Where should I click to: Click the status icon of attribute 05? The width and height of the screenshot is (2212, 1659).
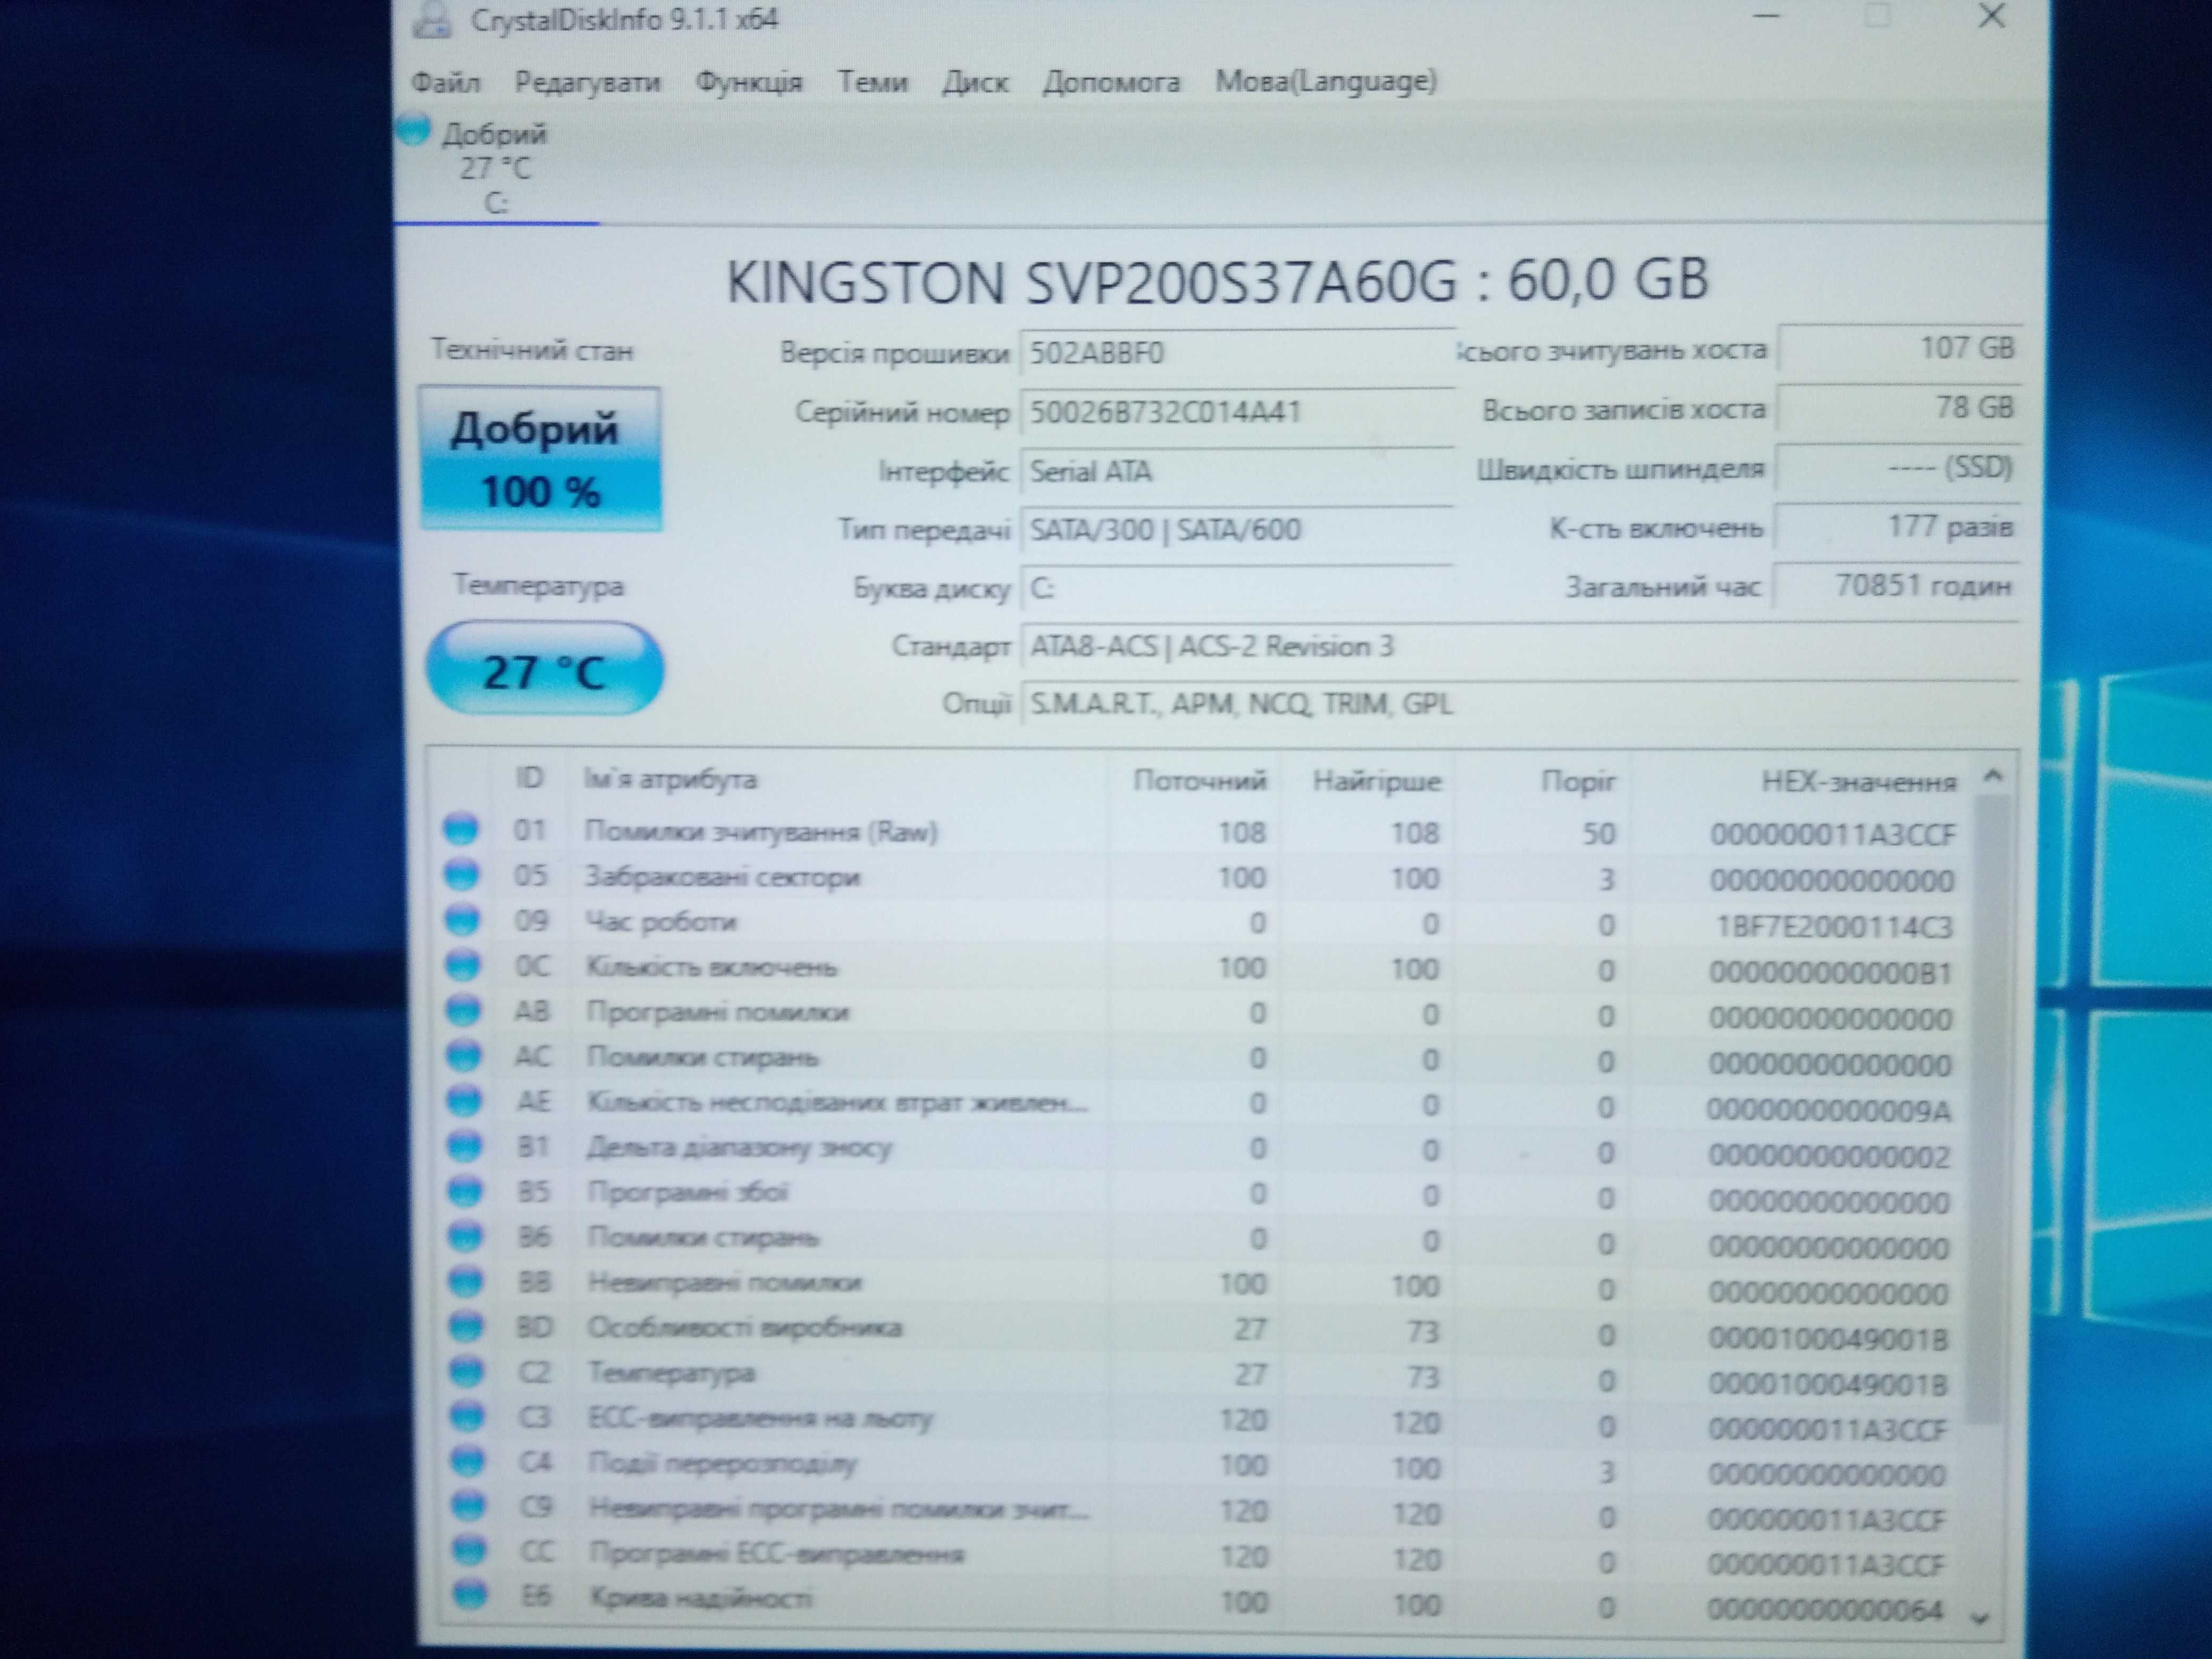tap(461, 874)
